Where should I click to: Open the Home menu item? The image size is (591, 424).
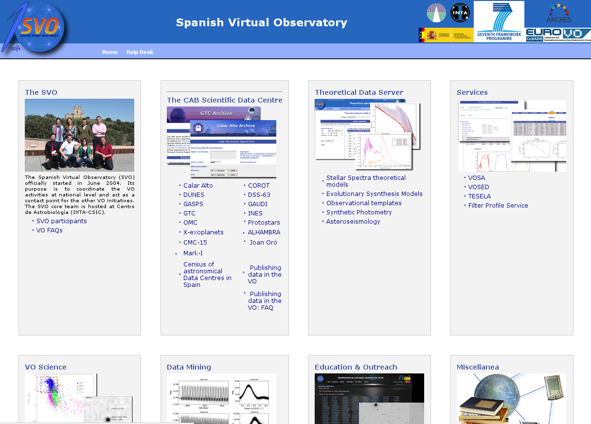(110, 52)
